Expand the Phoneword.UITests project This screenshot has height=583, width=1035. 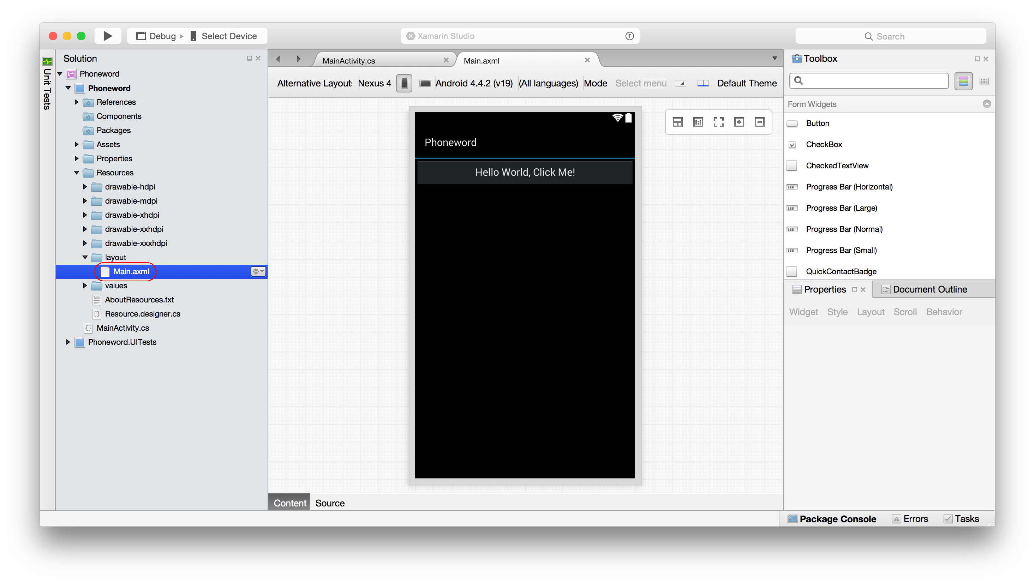(68, 342)
